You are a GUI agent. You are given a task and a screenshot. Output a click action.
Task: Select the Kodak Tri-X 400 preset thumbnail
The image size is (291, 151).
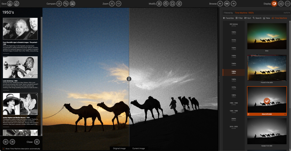point(267,131)
